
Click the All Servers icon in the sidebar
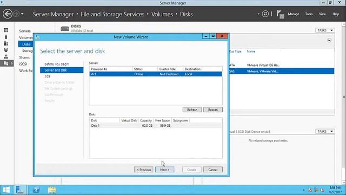point(6,43)
